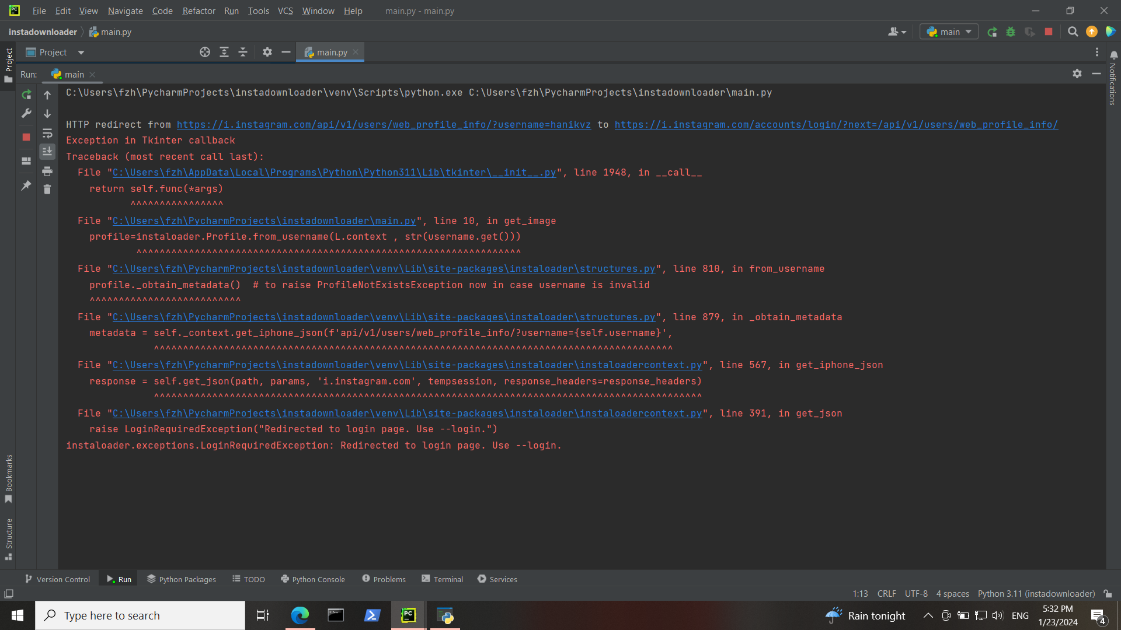Toggle Scroll to End in Run console
The height and width of the screenshot is (630, 1121).
pos(47,152)
